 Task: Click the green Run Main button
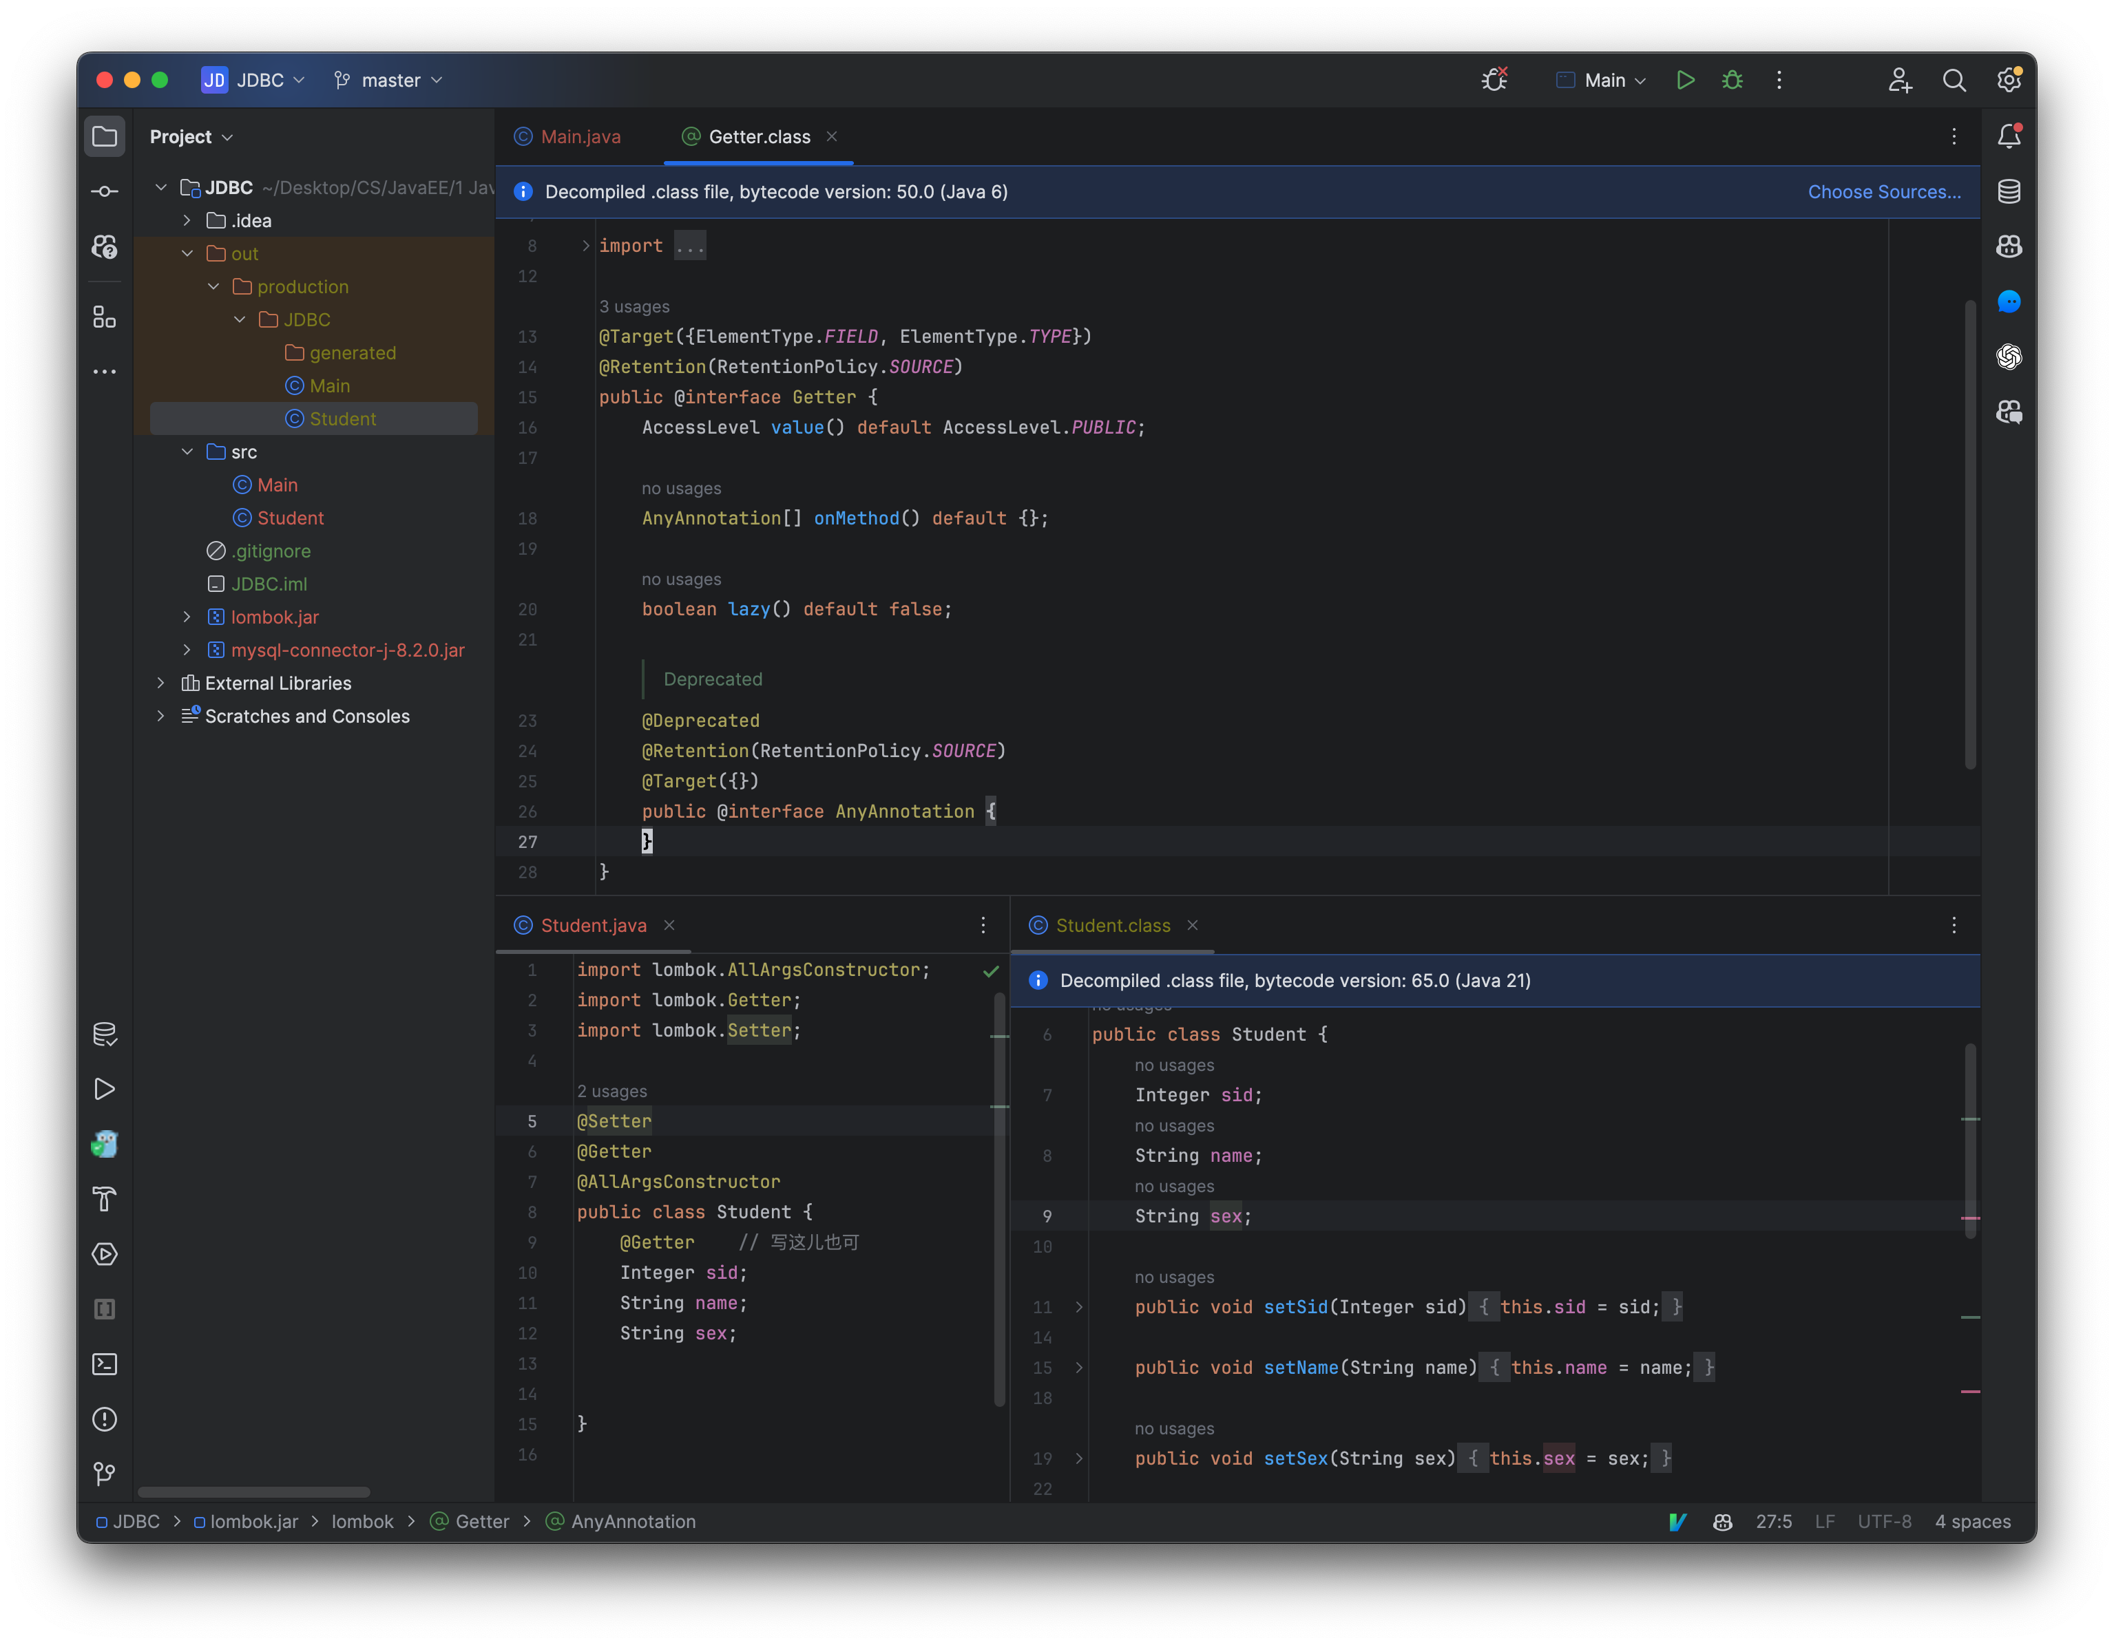[x=1685, y=81]
